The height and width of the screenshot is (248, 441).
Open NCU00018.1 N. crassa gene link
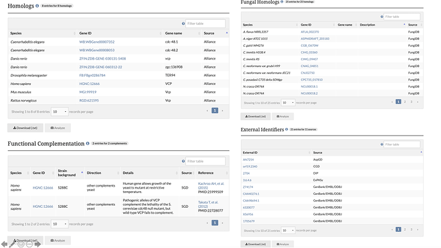(x=309, y=86)
